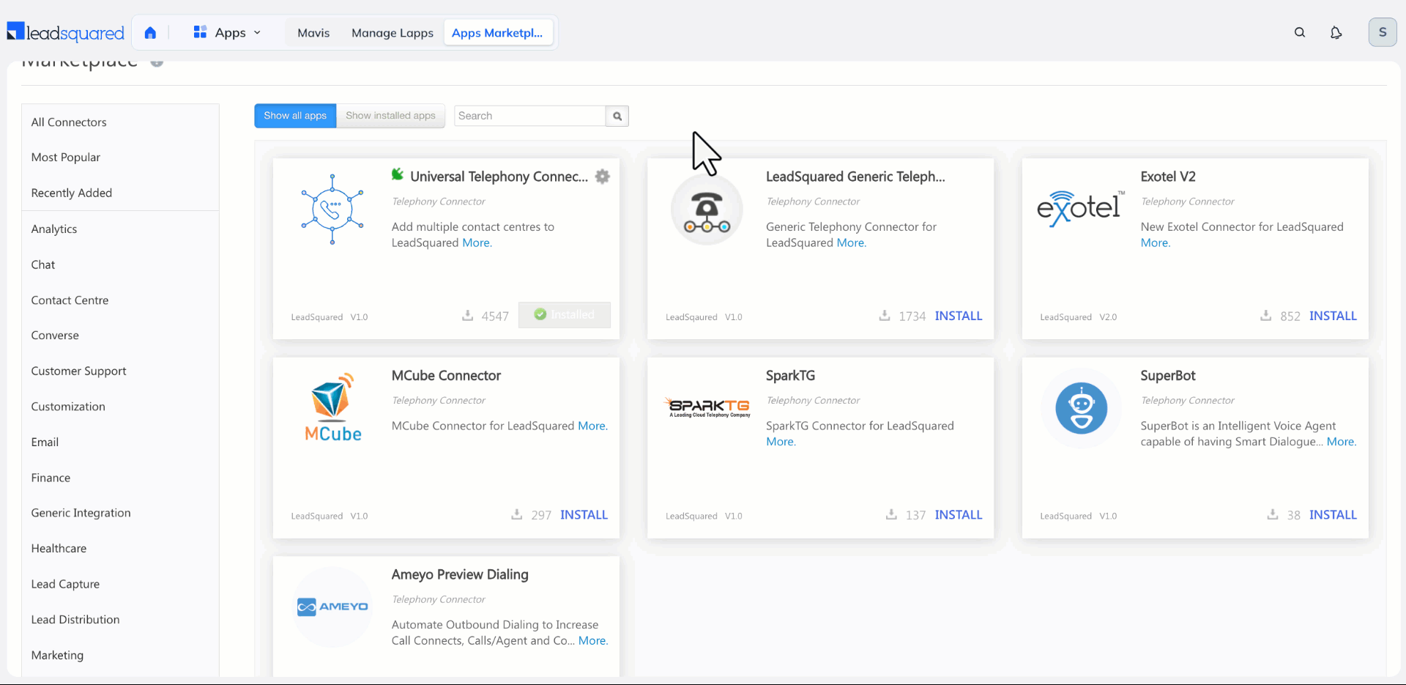Click download icon beside 137
The image size is (1406, 685).
coord(891,514)
